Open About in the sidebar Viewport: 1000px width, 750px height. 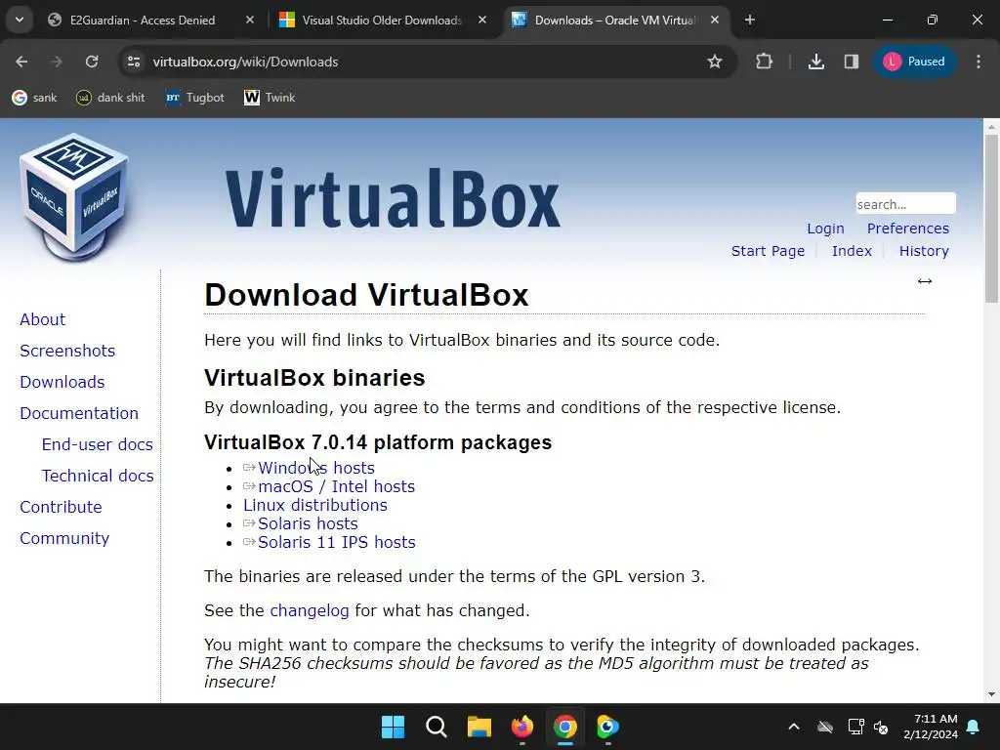pos(42,319)
